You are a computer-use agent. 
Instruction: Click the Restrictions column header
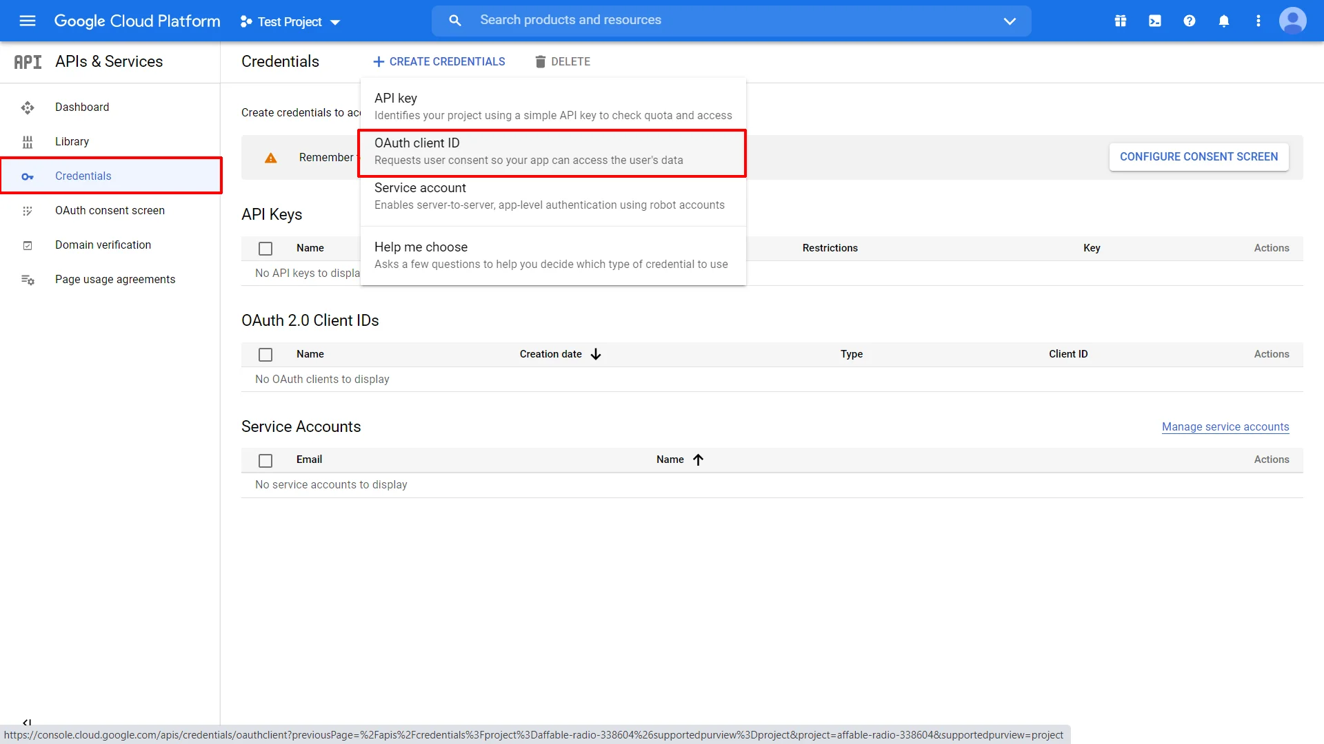[x=830, y=248]
